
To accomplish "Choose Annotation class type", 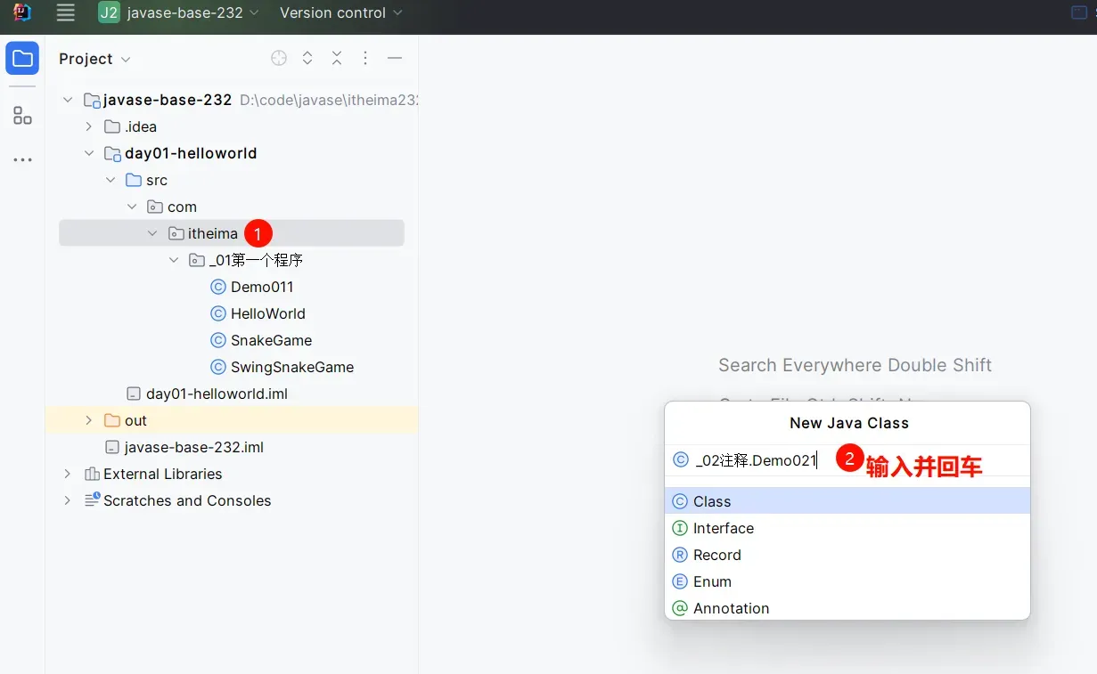I will click(731, 608).
